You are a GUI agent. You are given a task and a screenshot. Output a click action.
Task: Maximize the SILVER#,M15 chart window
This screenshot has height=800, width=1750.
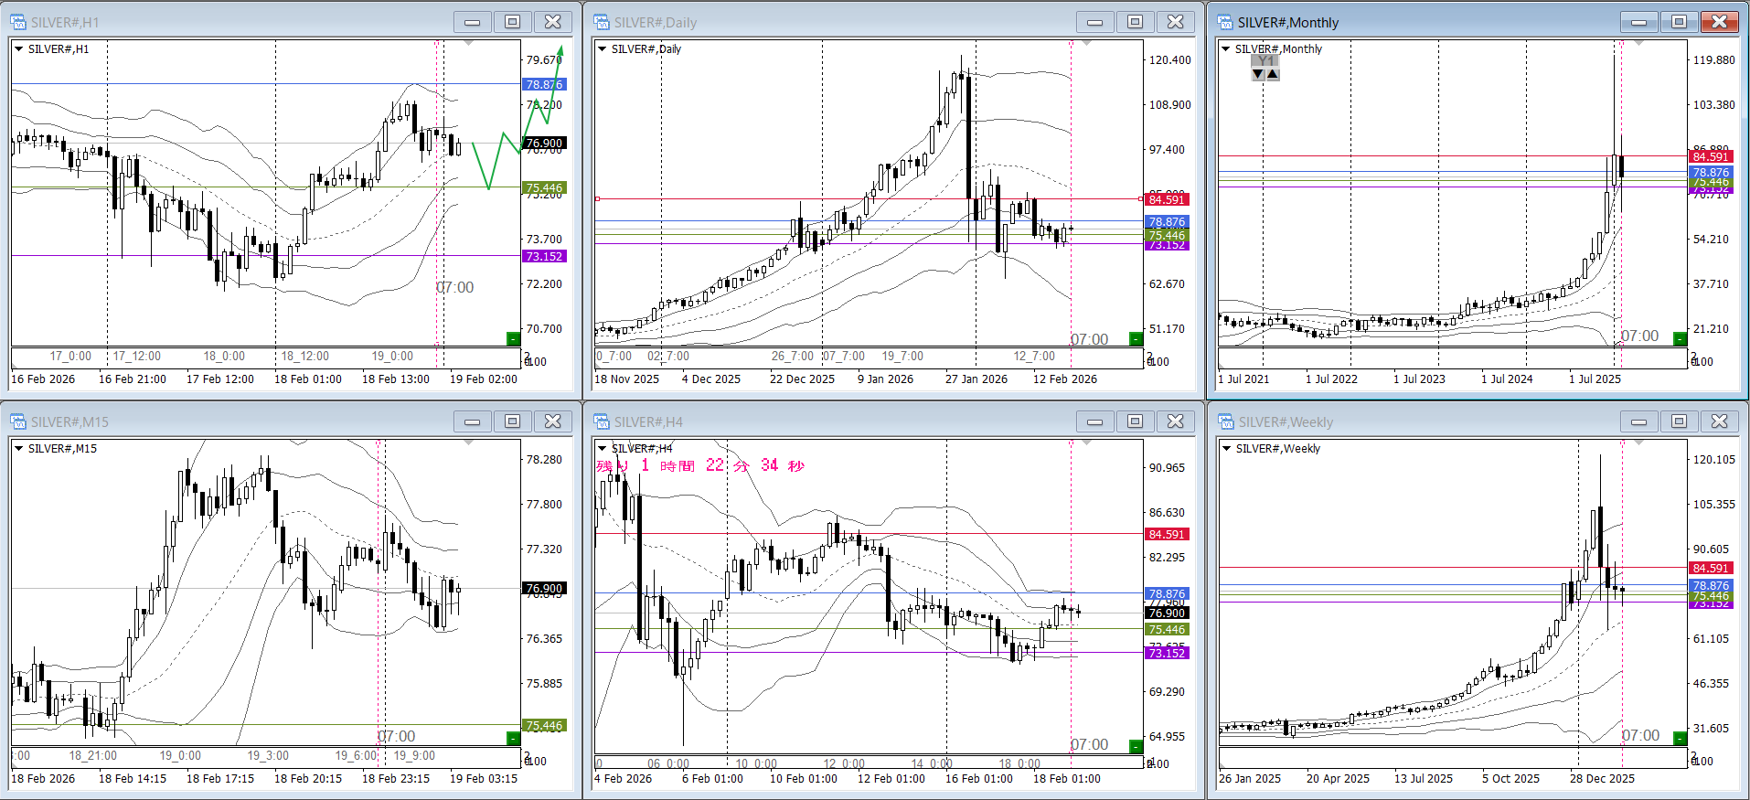coord(513,421)
